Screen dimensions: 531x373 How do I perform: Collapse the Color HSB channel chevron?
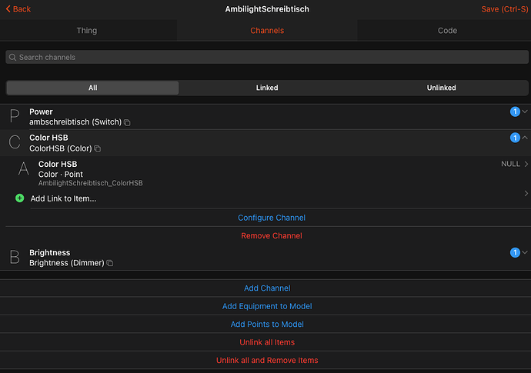point(525,138)
